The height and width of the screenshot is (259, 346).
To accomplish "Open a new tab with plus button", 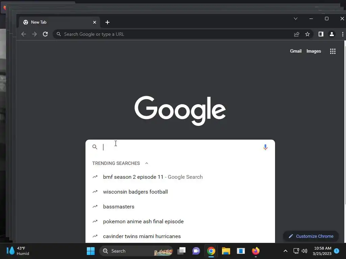I will [x=107, y=22].
